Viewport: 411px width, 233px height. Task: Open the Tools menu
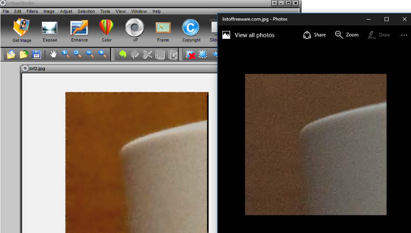click(x=105, y=11)
